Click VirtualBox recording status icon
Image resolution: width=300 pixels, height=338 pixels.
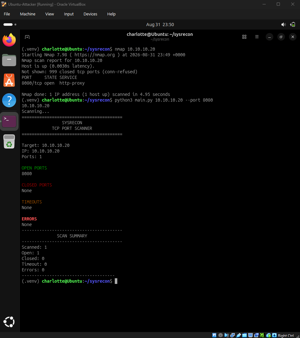tap(256, 335)
